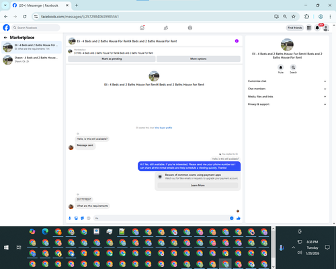Click the More options button
This screenshot has width=336, height=269.
click(x=198, y=59)
